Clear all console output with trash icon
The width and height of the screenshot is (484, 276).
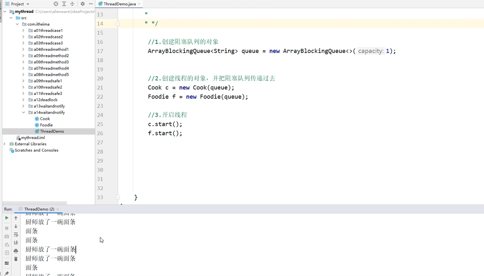pyautogui.click(x=16, y=259)
